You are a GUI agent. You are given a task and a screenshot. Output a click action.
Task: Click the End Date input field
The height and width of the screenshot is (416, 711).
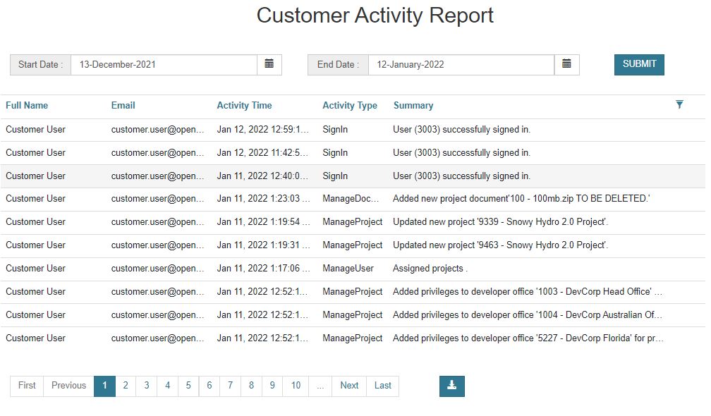(461, 65)
